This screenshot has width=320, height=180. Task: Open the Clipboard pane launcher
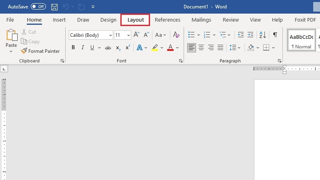point(62,61)
